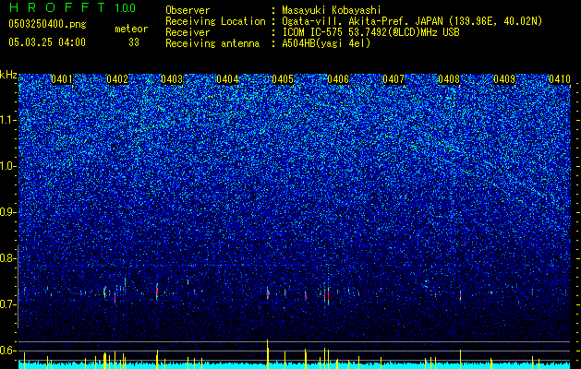Image resolution: width=581 pixels, height=369 pixels.
Task: Click the 0404 time marker
Action: (x=227, y=79)
